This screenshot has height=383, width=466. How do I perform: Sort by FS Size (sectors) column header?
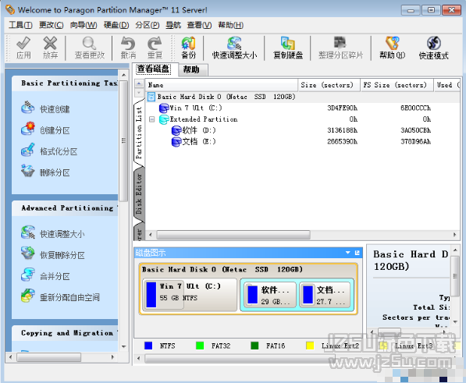coord(397,85)
